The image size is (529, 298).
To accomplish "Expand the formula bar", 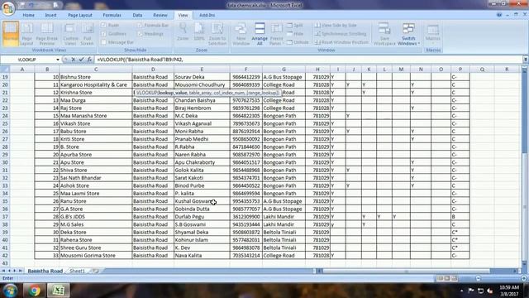I will (526, 60).
